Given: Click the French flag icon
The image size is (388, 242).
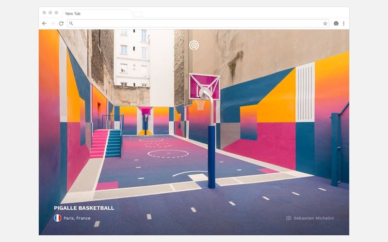Looking at the screenshot, I should (x=57, y=218).
